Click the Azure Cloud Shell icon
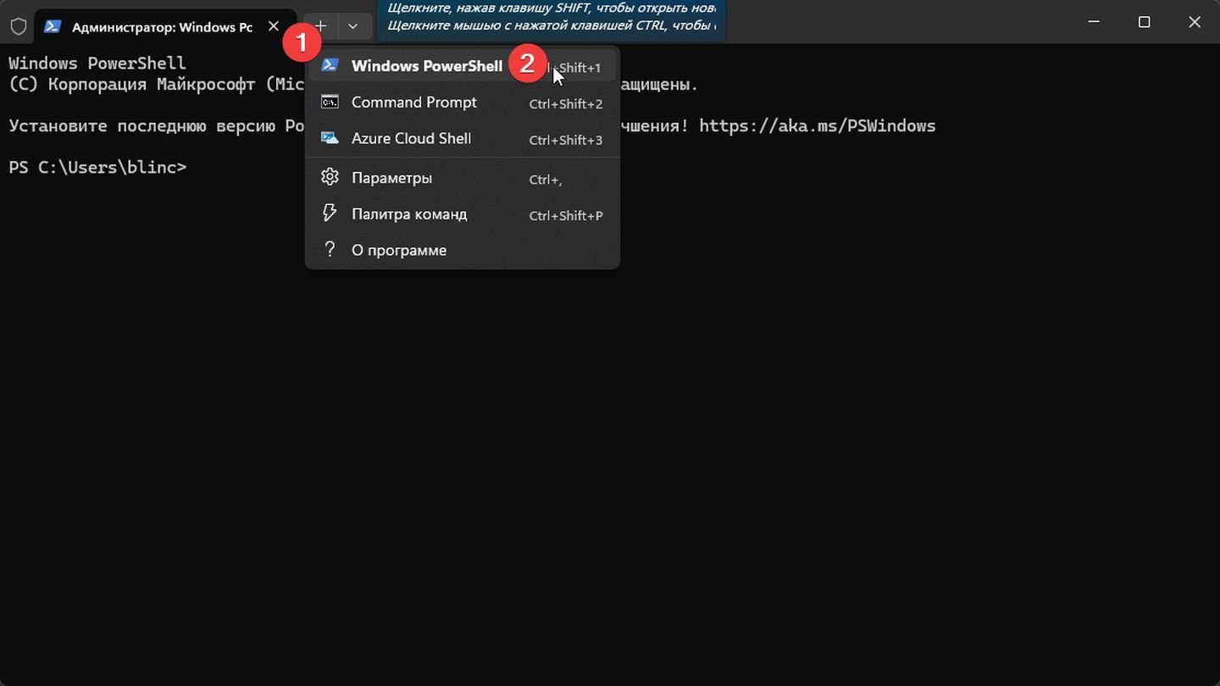 [330, 138]
